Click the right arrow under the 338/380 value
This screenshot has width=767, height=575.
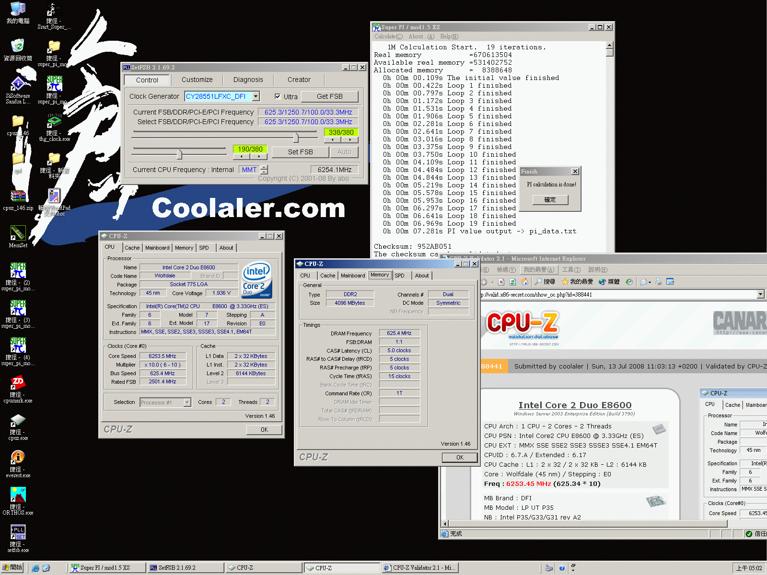click(x=350, y=140)
